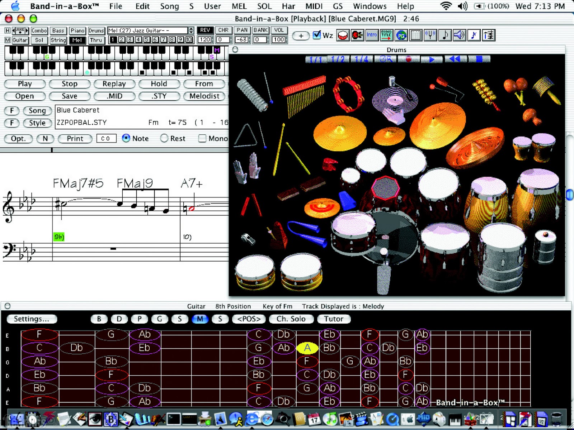Click the Drums window 1/1 size button
The width and height of the screenshot is (574, 430).
316,59
